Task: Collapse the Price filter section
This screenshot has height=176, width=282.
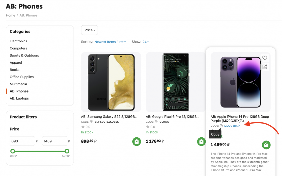Action: [67, 129]
